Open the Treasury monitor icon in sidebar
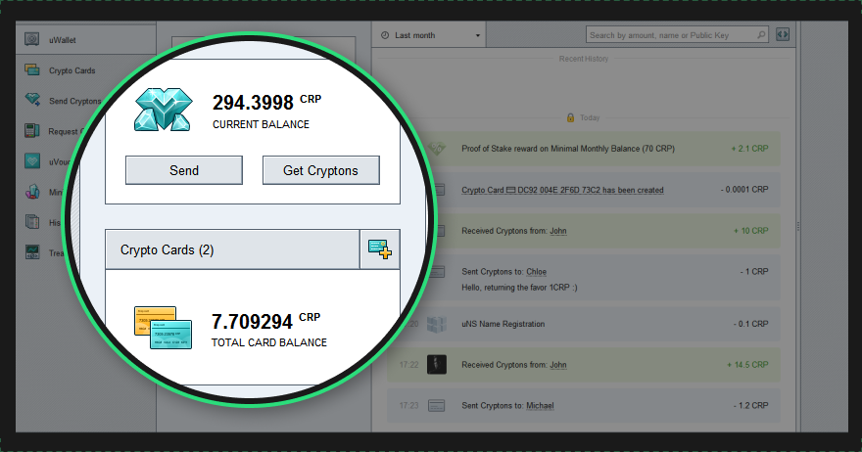The width and height of the screenshot is (862, 452). tap(32, 252)
